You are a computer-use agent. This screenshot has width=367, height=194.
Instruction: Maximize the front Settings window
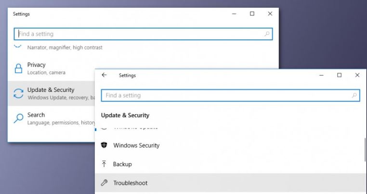pyautogui.click(x=340, y=75)
